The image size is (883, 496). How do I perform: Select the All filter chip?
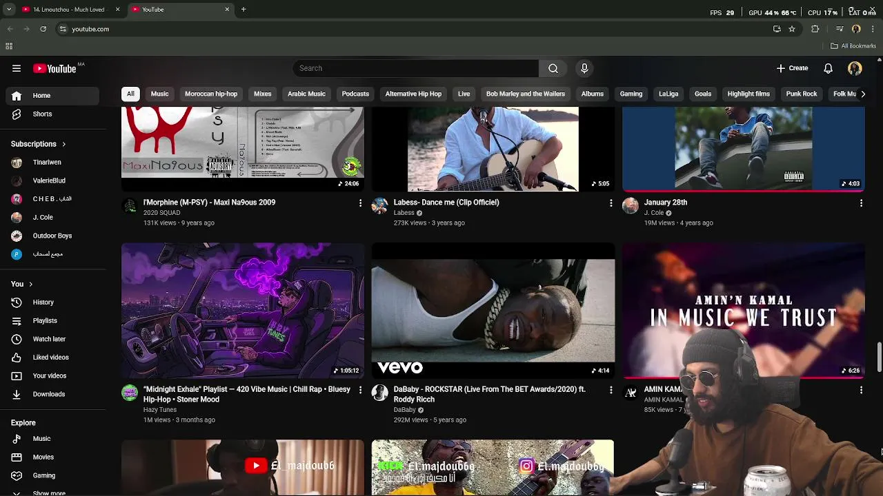[130, 94]
